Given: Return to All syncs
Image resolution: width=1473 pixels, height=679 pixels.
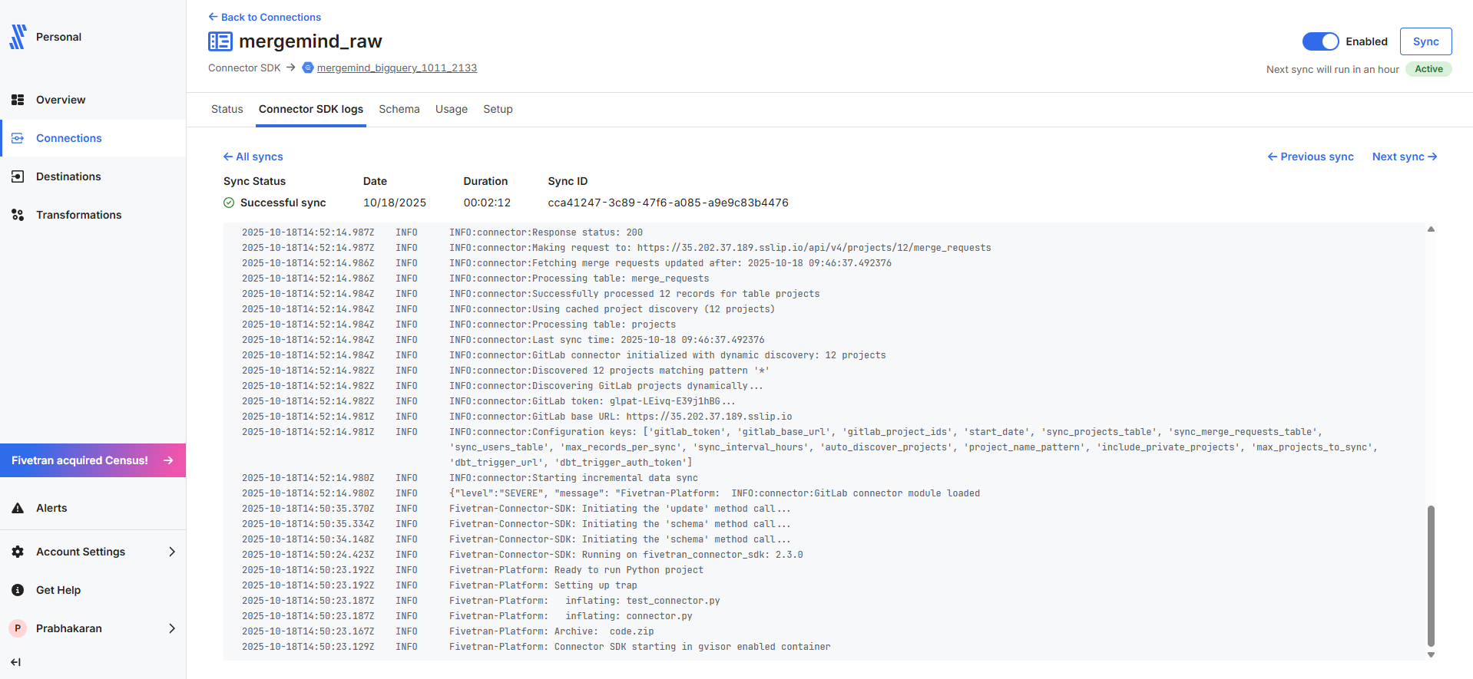Looking at the screenshot, I should click(253, 157).
